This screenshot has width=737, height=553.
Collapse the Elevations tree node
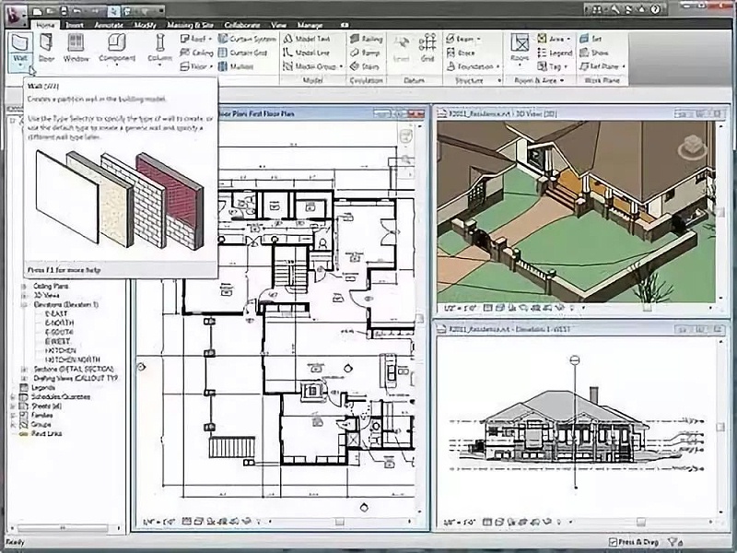pos(25,304)
